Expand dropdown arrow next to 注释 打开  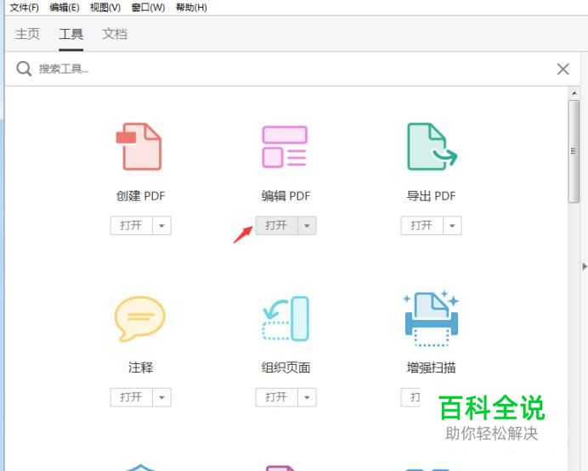point(161,397)
